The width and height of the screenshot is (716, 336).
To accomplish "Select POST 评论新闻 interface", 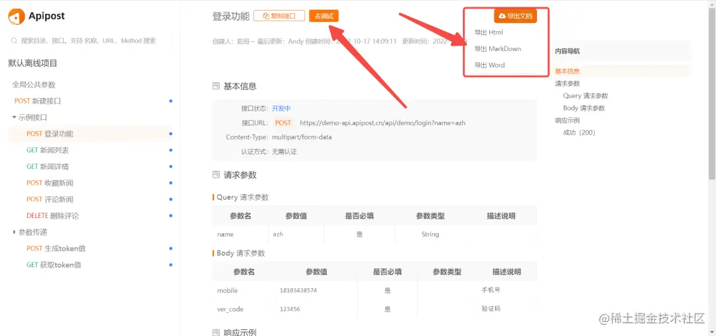I will pyautogui.click(x=50, y=199).
